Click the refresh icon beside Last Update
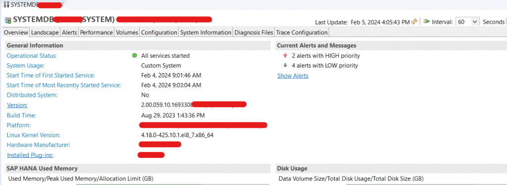The image size is (507, 185). pyautogui.click(x=414, y=22)
